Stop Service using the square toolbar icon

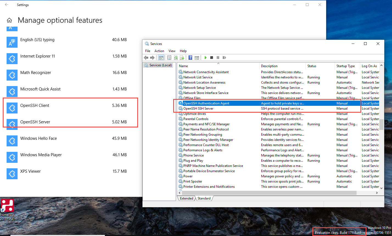[x=212, y=58]
